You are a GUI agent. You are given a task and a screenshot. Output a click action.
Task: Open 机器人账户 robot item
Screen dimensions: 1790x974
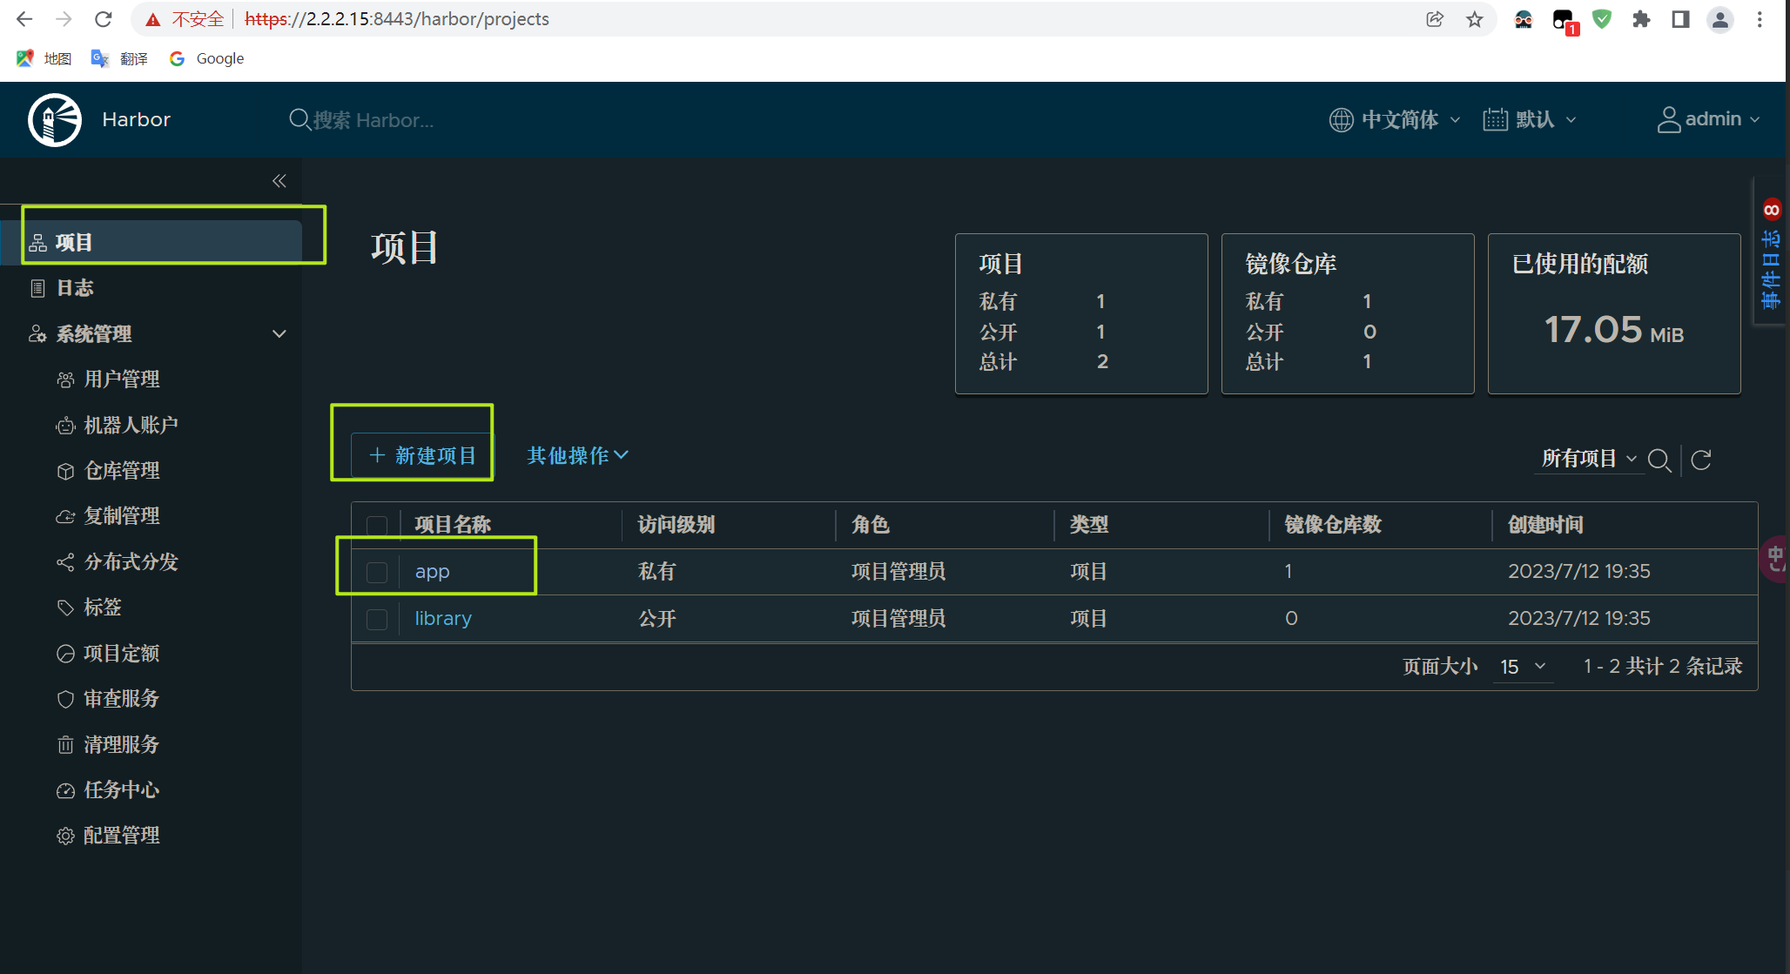131,426
